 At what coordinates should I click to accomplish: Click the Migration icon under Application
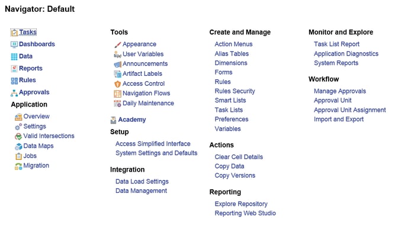click(18, 166)
